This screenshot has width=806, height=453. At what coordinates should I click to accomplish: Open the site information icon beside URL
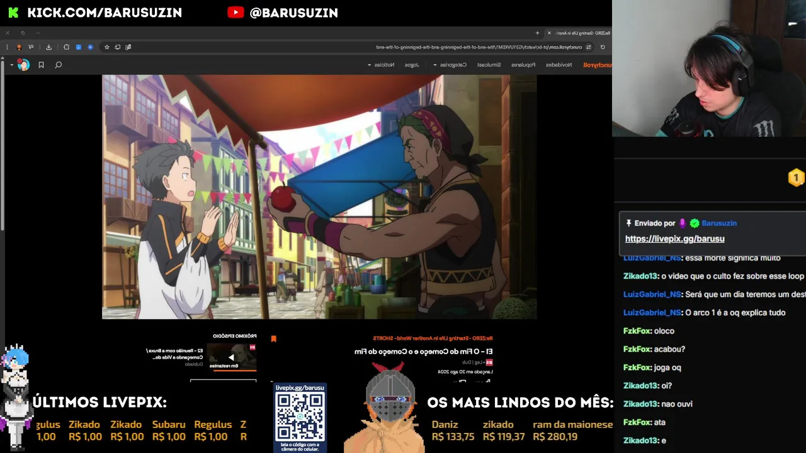589,47
